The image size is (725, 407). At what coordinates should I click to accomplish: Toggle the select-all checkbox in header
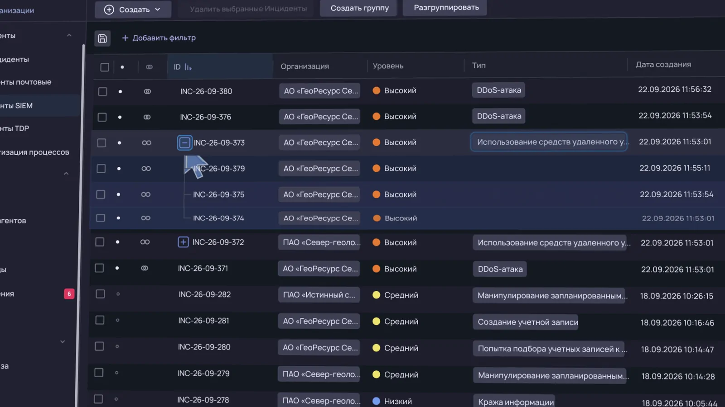pyautogui.click(x=105, y=67)
